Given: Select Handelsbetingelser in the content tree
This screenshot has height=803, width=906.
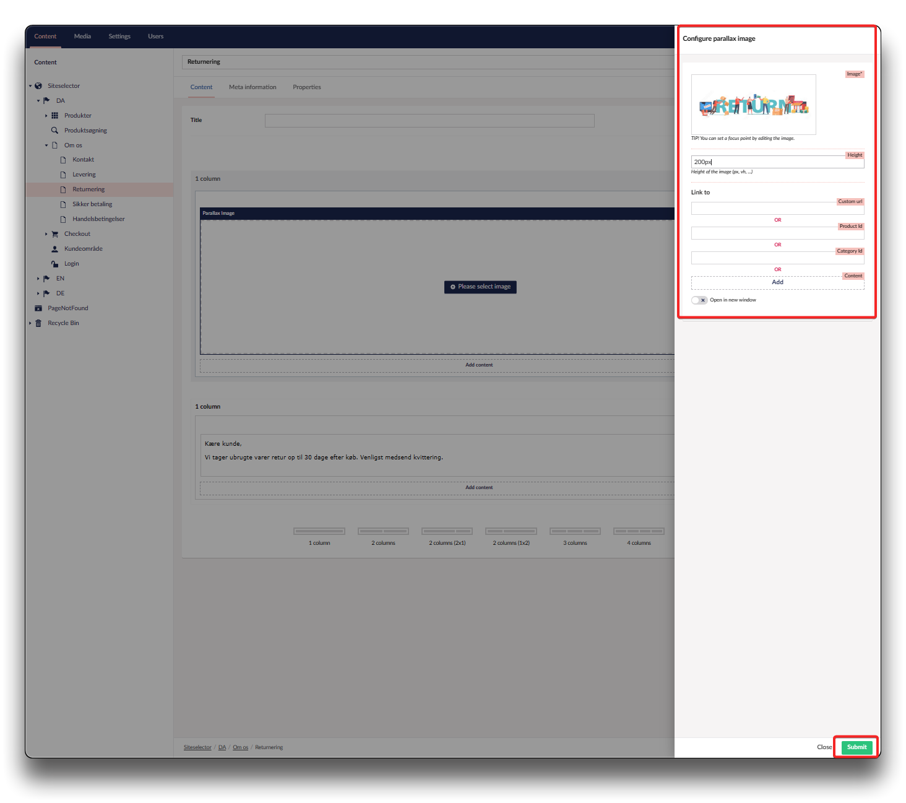Looking at the screenshot, I should click(98, 219).
